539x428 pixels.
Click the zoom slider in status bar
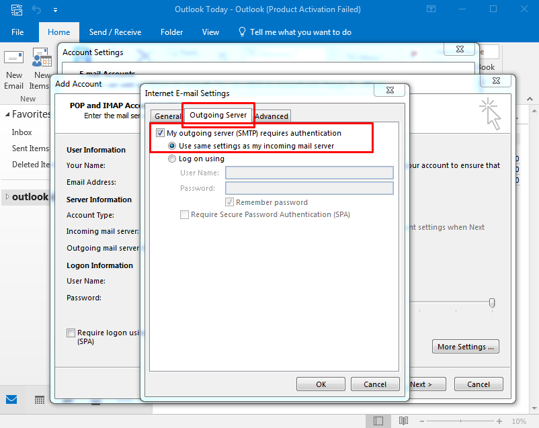460,421
